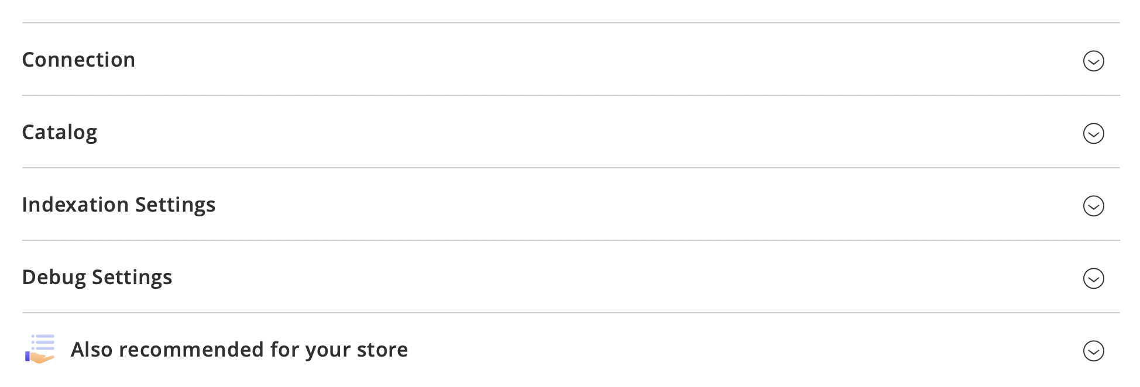Toggle the Catalog panel with its arrow
The image size is (1140, 387).
[1093, 133]
